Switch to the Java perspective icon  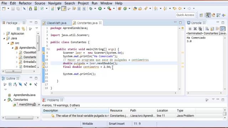click(208, 15)
